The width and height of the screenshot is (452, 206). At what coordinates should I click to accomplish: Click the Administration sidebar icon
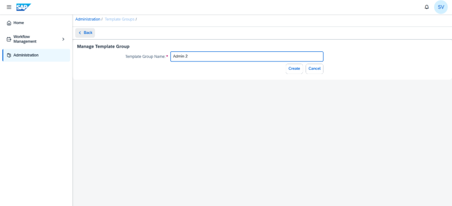(x=9, y=55)
